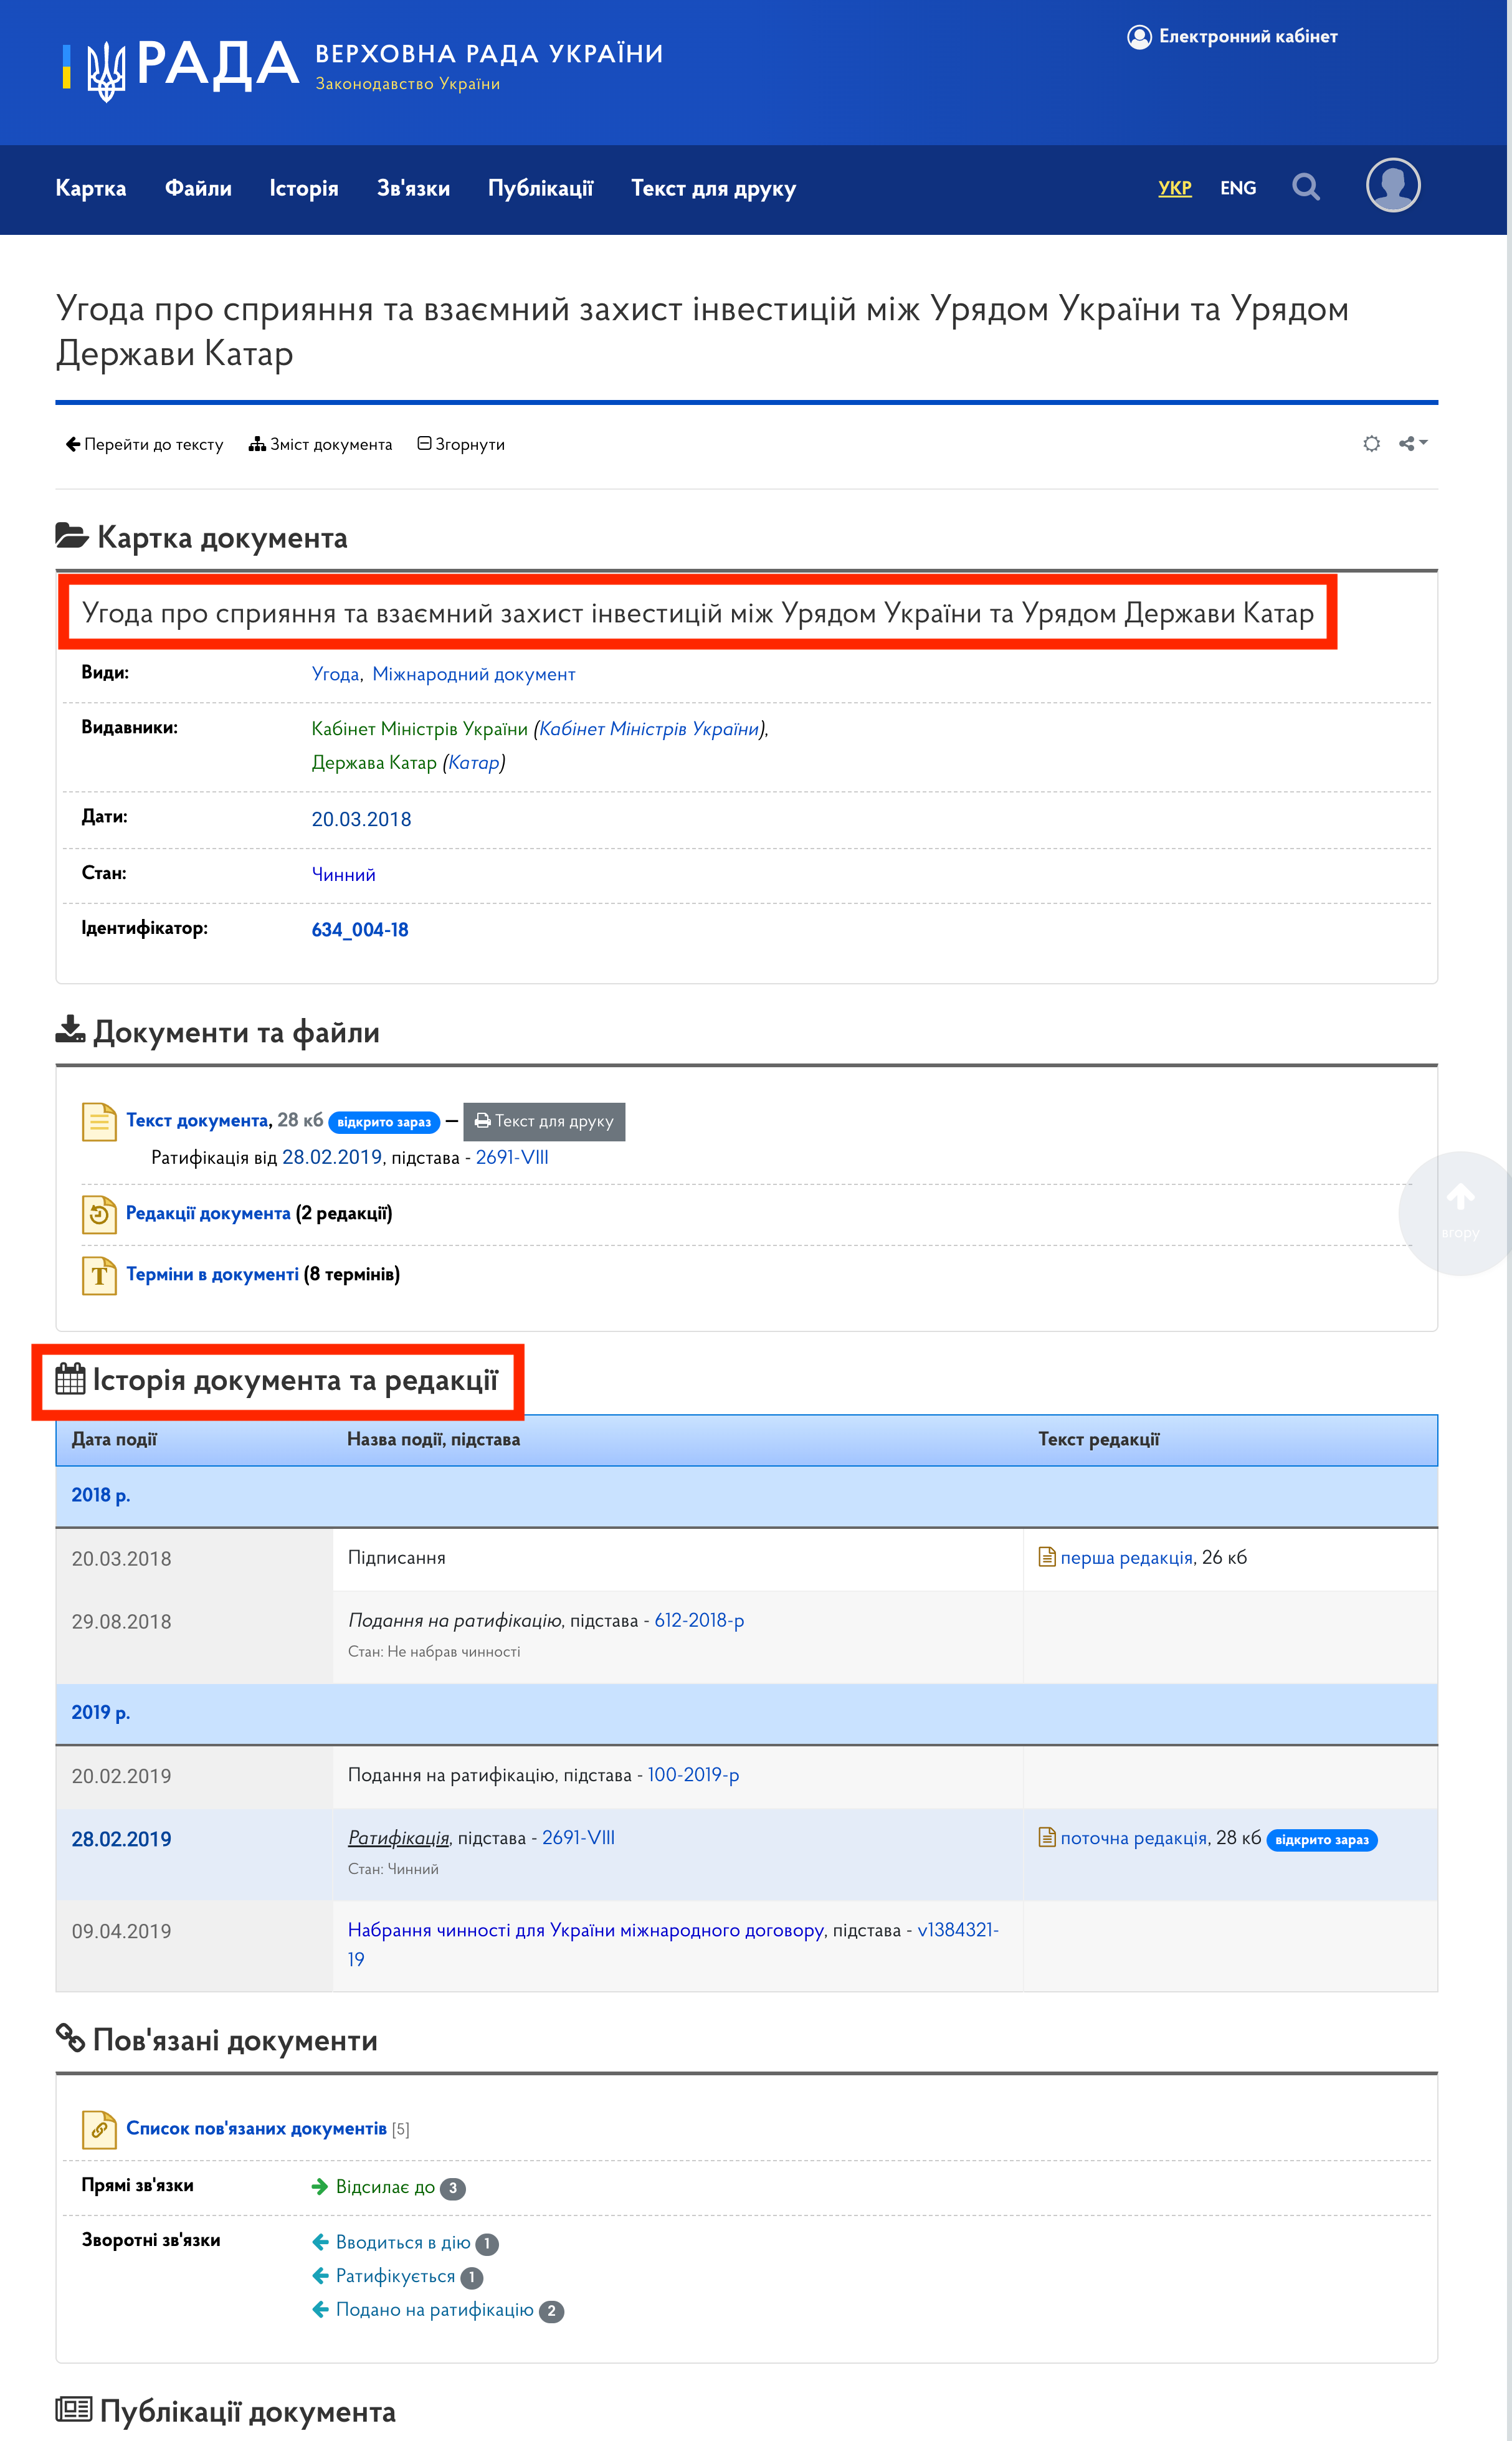The width and height of the screenshot is (1512, 2441).
Task: Open 2691-VIII link in history table
Action: 578,1838
